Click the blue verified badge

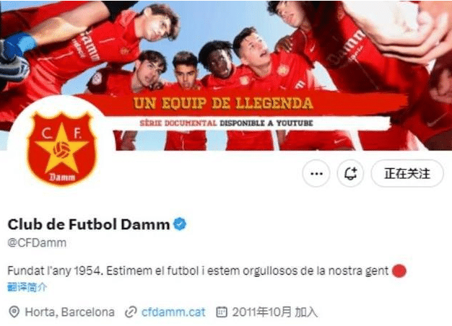(180, 224)
